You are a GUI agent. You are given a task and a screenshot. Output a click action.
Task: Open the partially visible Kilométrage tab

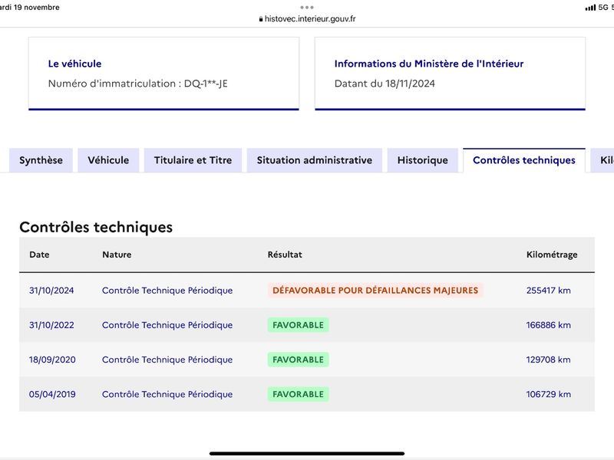(602, 160)
